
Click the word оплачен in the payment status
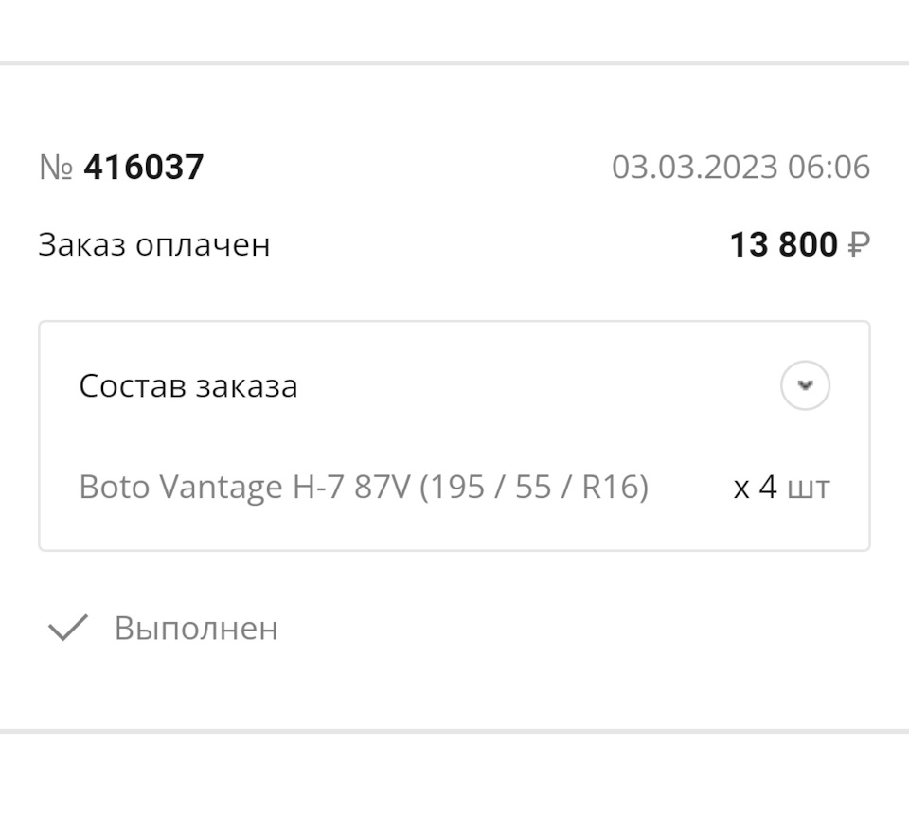click(204, 244)
